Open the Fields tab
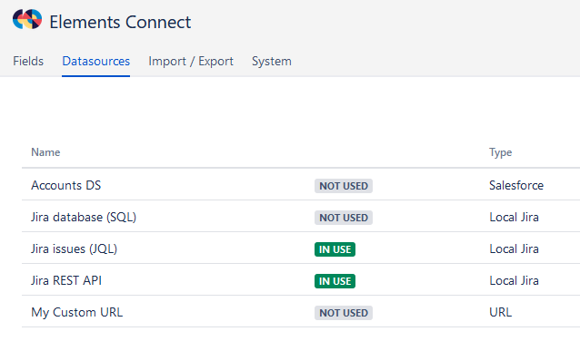580x341 pixels. (28, 61)
